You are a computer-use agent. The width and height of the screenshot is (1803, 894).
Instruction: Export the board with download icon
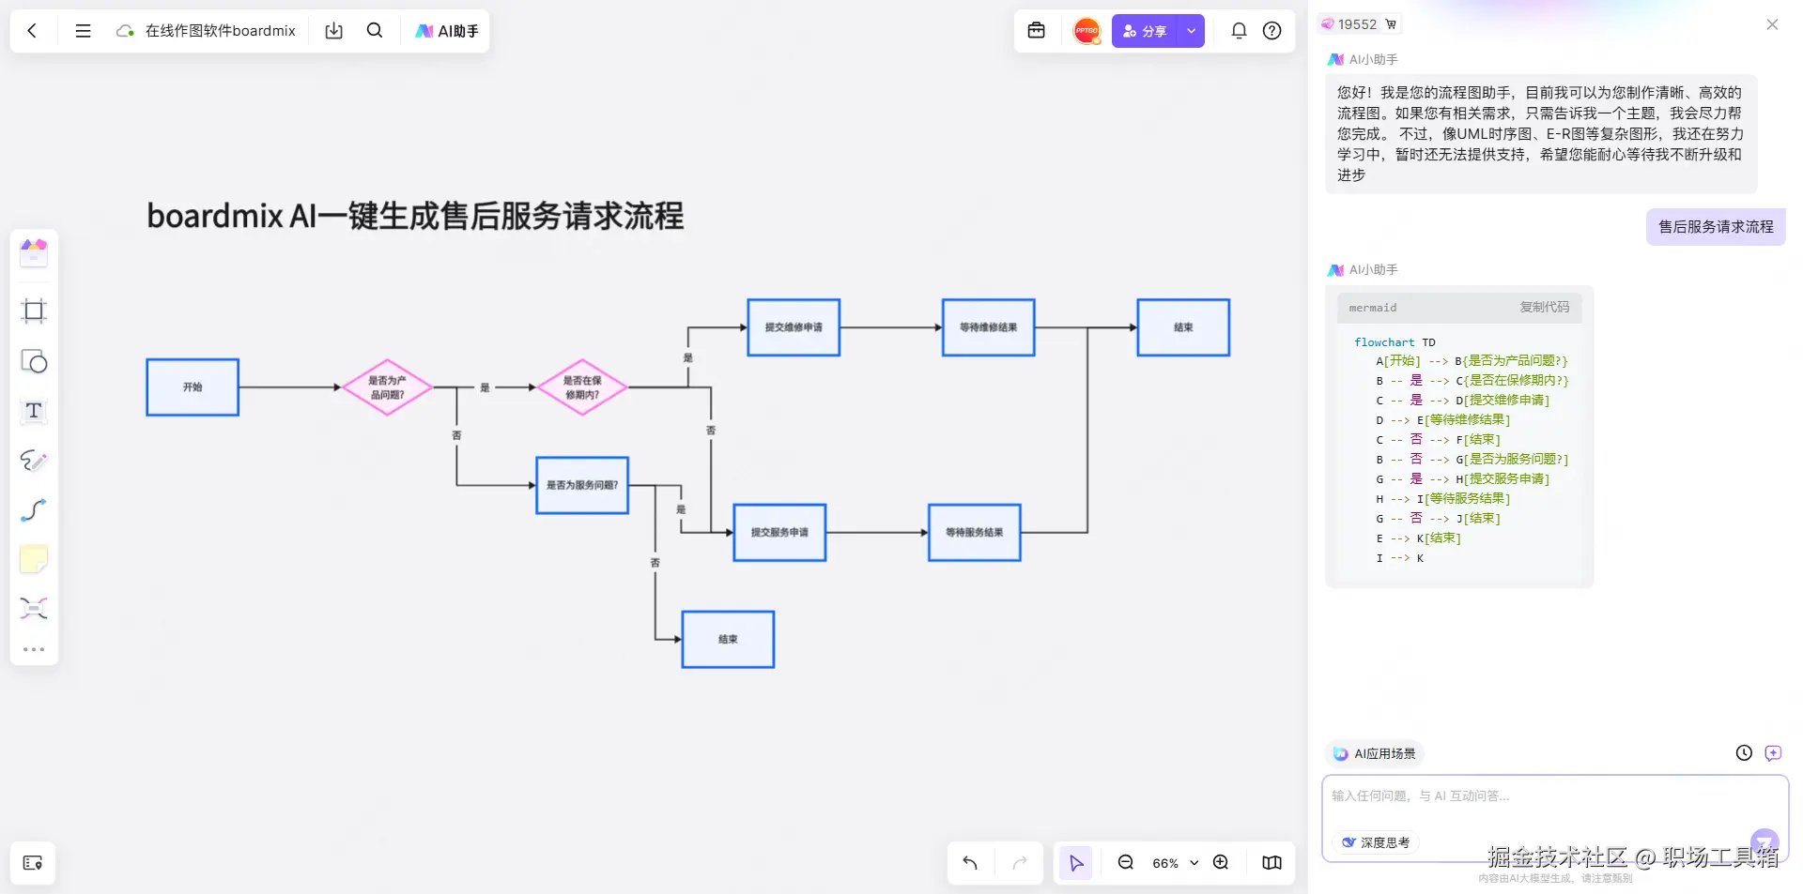tap(333, 31)
